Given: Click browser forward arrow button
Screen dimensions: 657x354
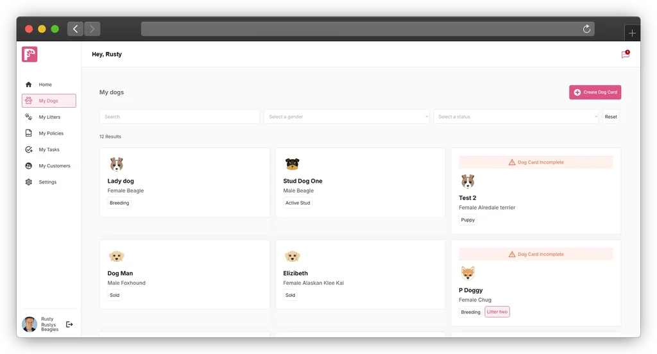Looking at the screenshot, I should [x=92, y=29].
